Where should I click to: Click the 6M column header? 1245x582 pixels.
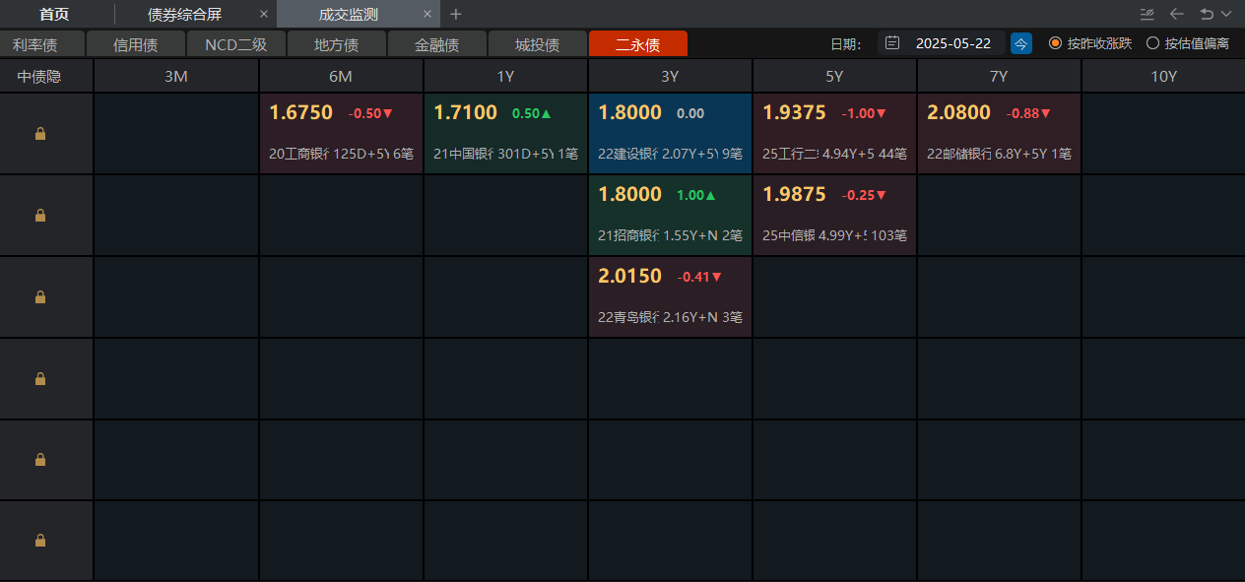(x=341, y=76)
